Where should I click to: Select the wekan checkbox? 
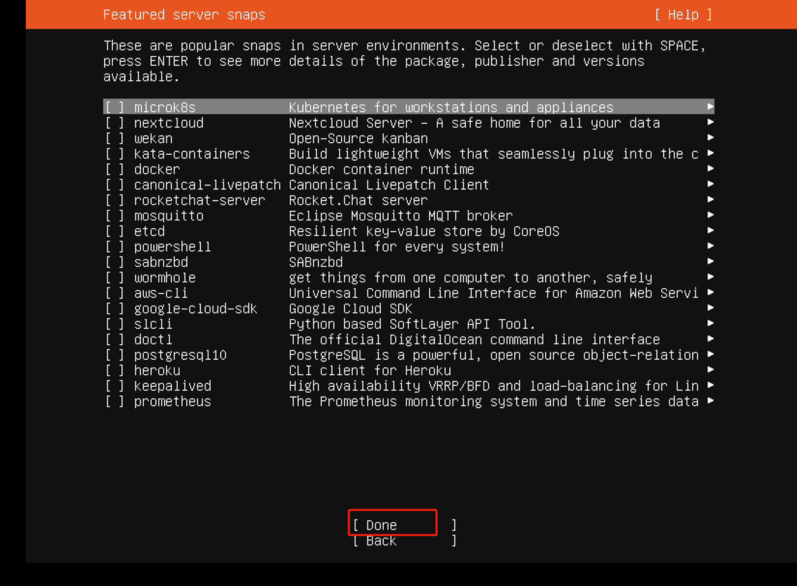point(115,139)
